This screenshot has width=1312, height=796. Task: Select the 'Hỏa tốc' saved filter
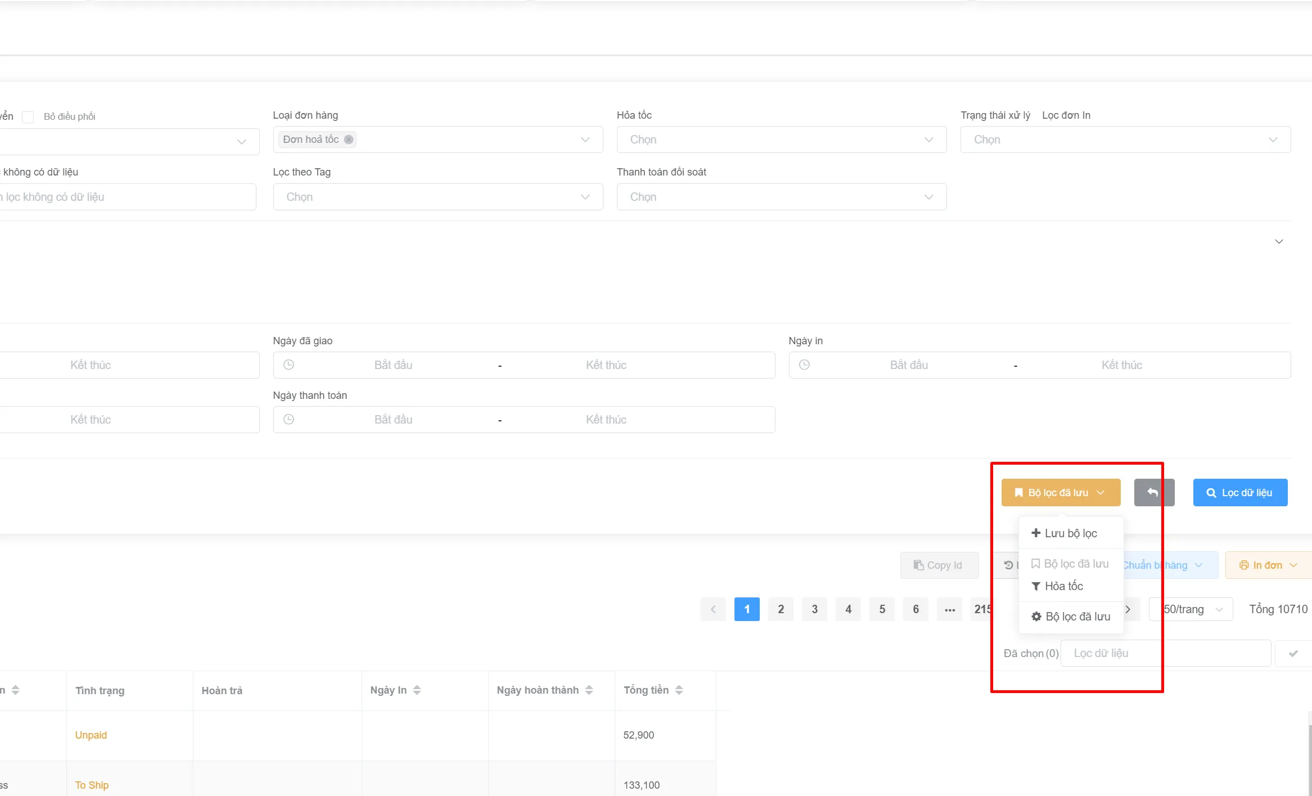1071,586
